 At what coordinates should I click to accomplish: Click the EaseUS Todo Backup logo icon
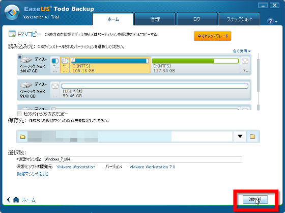click(12, 12)
